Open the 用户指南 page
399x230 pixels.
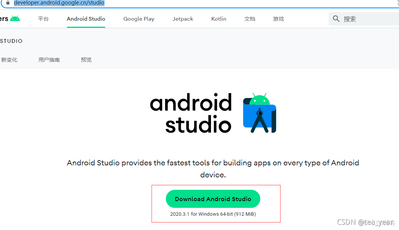tap(49, 59)
